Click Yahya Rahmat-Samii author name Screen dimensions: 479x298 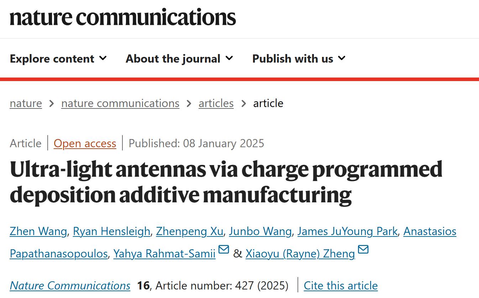[164, 254]
